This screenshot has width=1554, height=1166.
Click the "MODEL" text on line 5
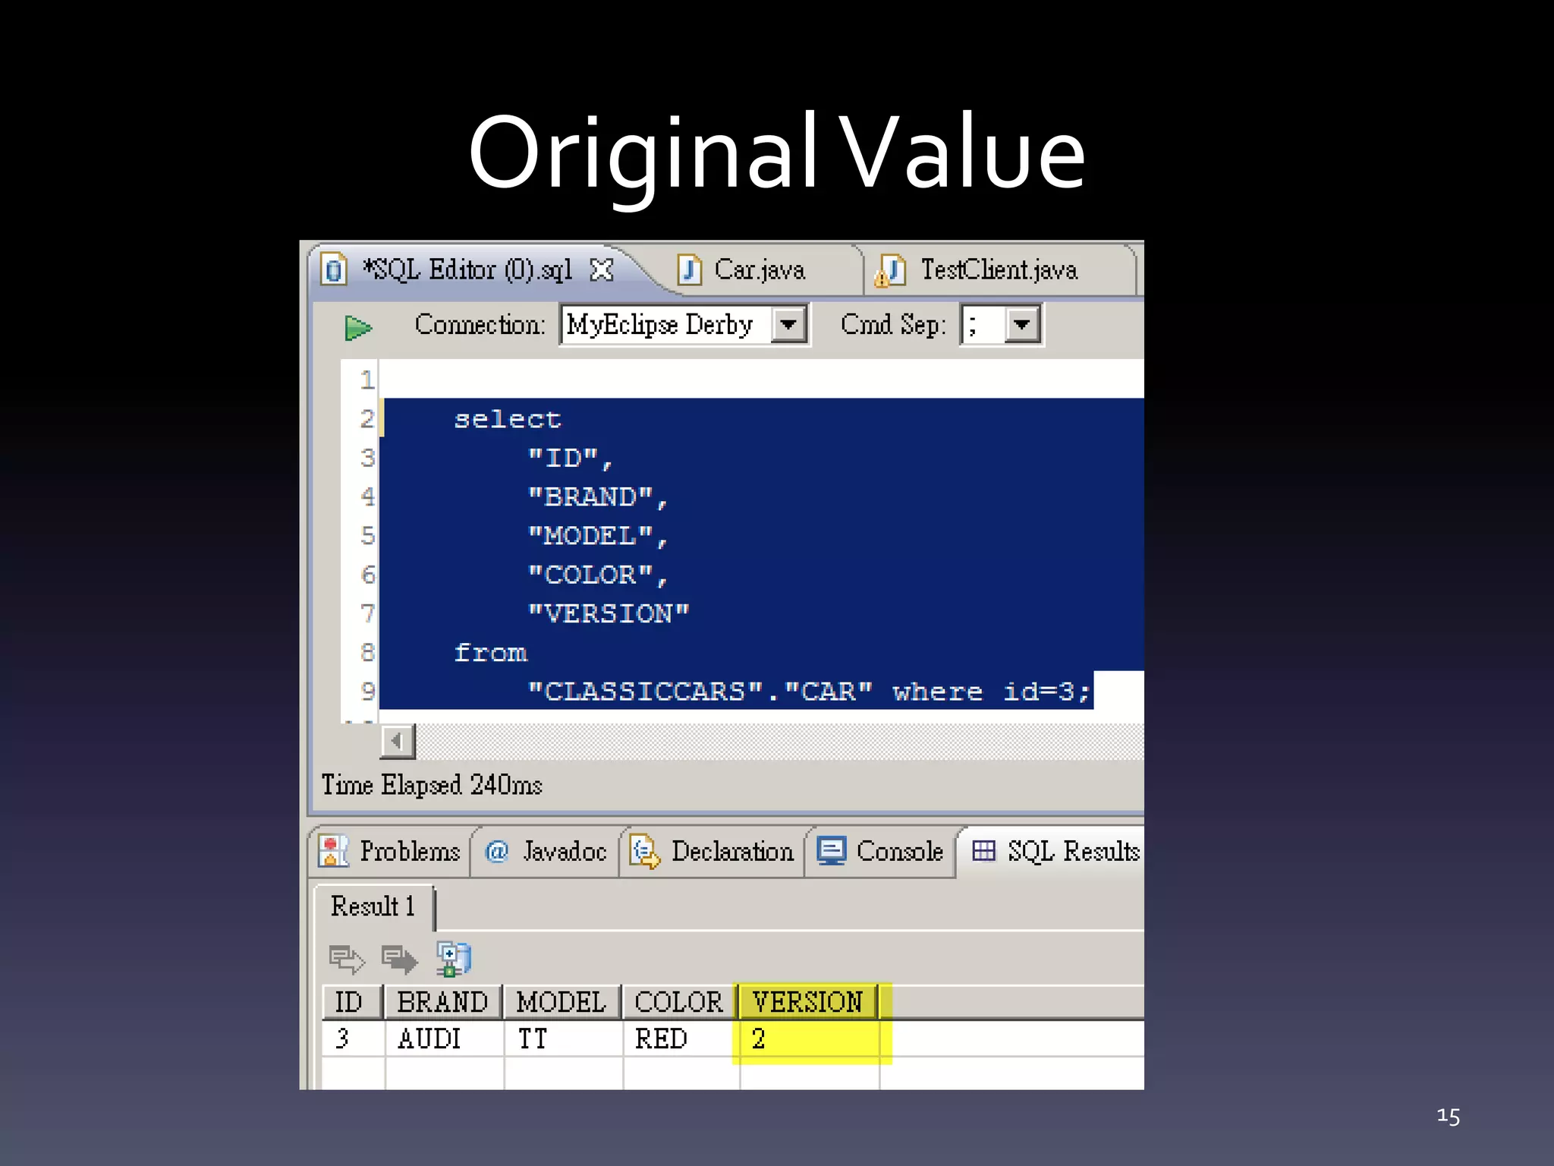(x=590, y=536)
